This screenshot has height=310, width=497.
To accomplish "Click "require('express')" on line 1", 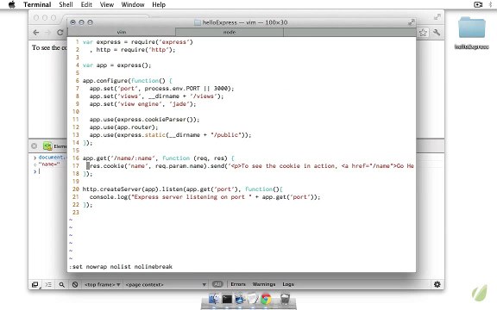I will click(162, 42).
